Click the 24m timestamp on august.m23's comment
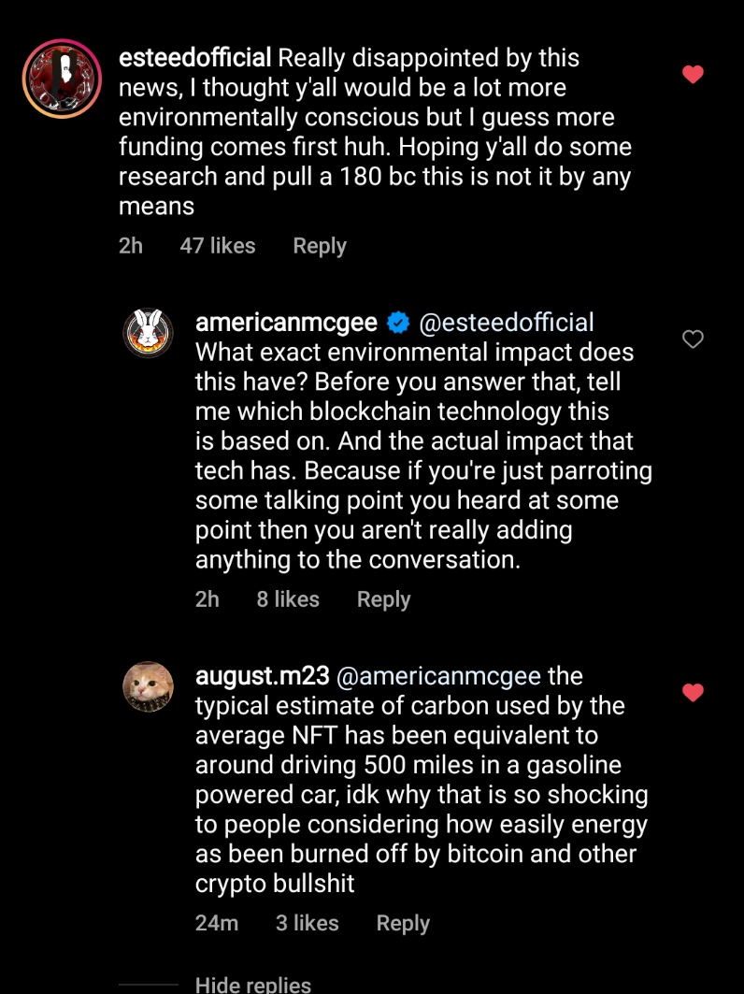 coord(217,924)
